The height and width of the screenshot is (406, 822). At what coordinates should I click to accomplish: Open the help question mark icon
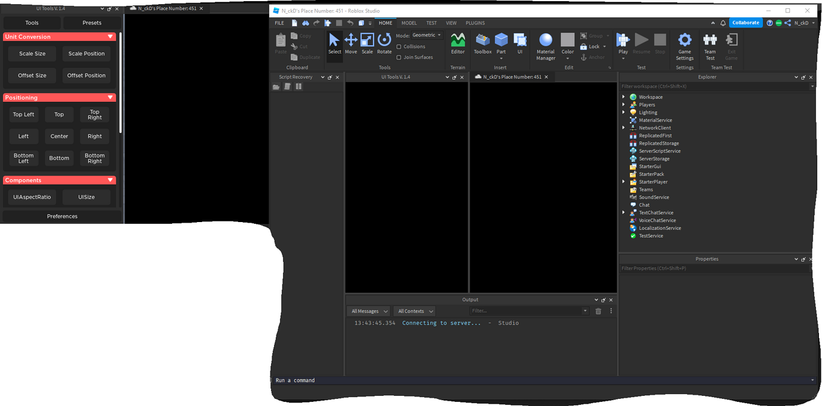click(770, 23)
